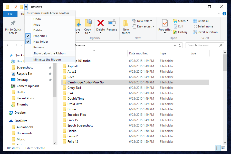The image size is (231, 154).
Task: Click the New folder ribbon icon
Action: pos(126,23)
